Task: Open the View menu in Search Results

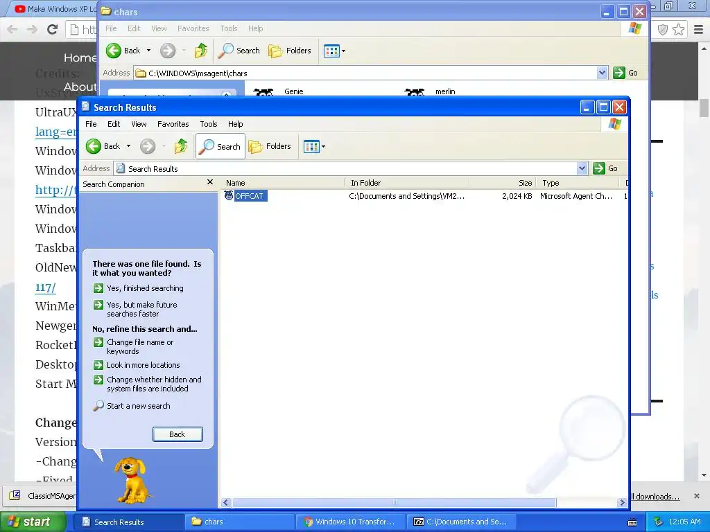Action: click(139, 124)
